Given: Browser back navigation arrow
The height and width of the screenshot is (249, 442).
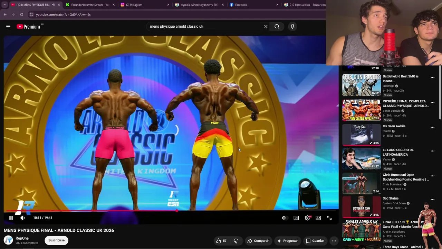Looking at the screenshot, I should (x=5, y=15).
